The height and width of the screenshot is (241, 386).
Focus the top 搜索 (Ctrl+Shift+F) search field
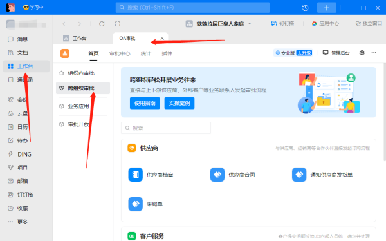pyautogui.click(x=193, y=7)
